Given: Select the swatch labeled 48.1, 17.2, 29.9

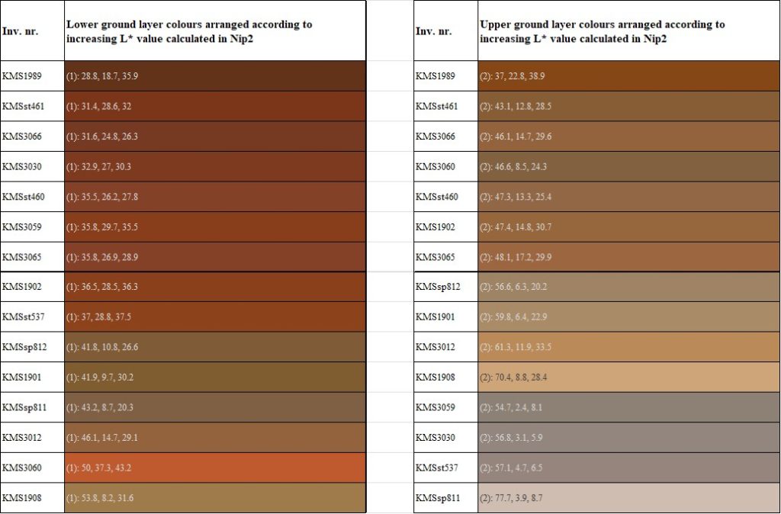Looking at the screenshot, I should [628, 257].
